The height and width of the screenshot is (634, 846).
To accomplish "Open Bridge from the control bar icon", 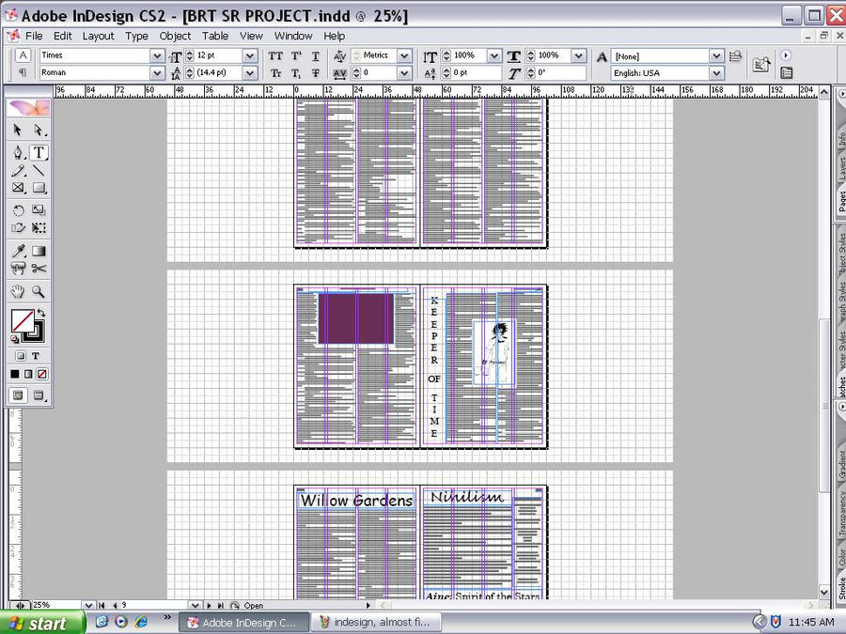I will point(761,64).
